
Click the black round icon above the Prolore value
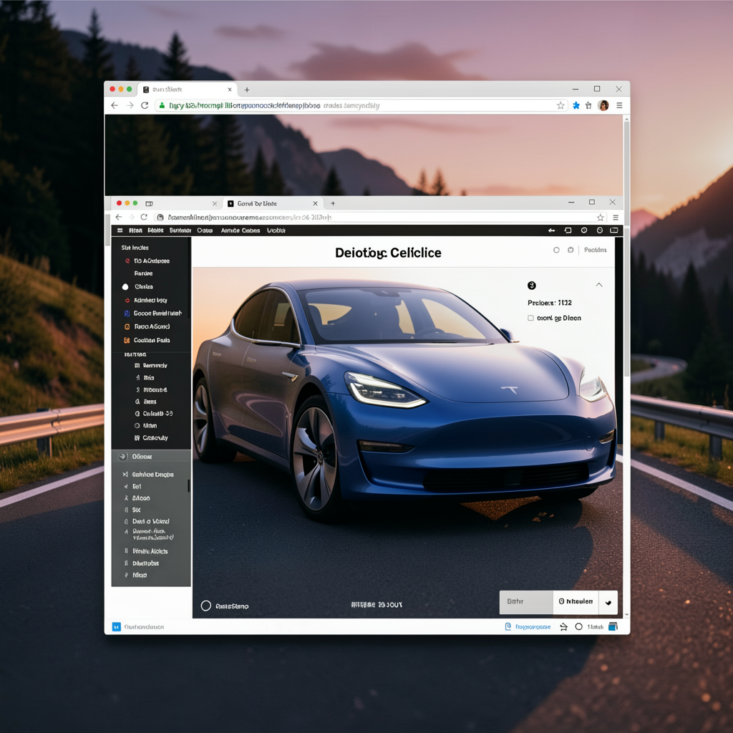click(532, 286)
